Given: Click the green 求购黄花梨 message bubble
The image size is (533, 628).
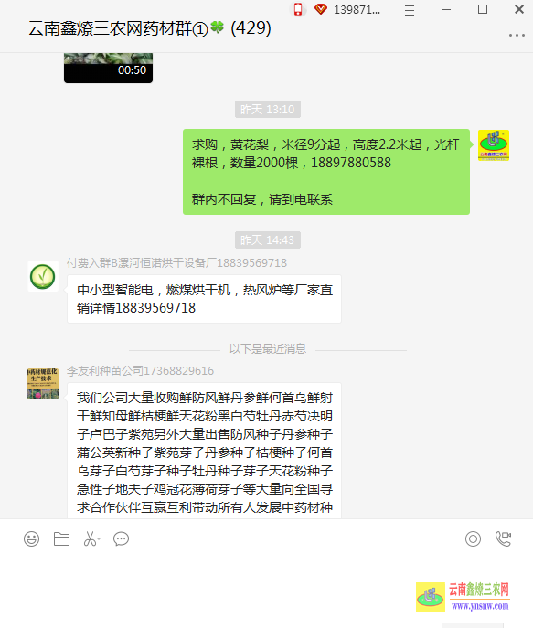Looking at the screenshot, I should coord(326,172).
